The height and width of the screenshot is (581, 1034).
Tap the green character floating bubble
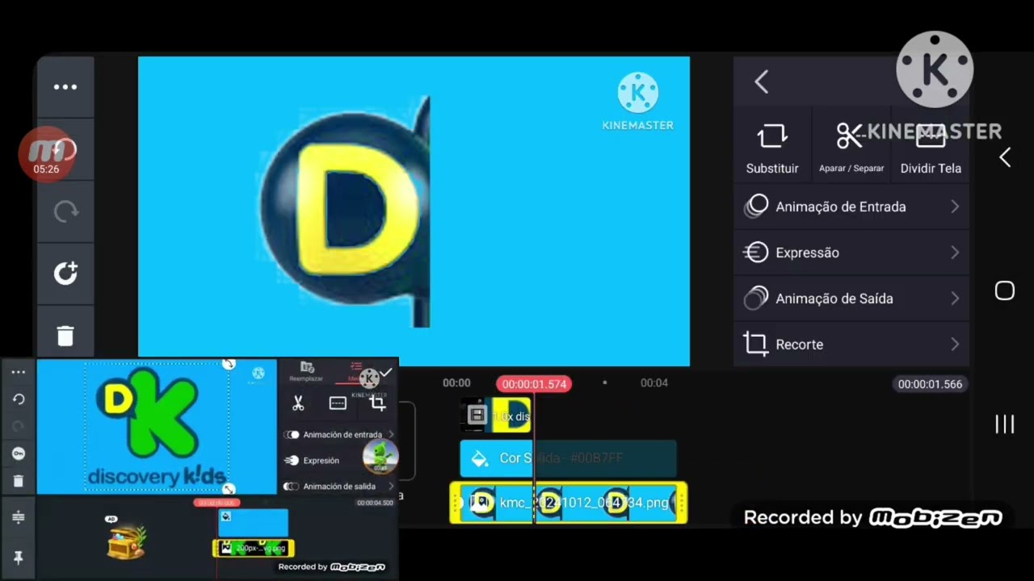tap(380, 457)
